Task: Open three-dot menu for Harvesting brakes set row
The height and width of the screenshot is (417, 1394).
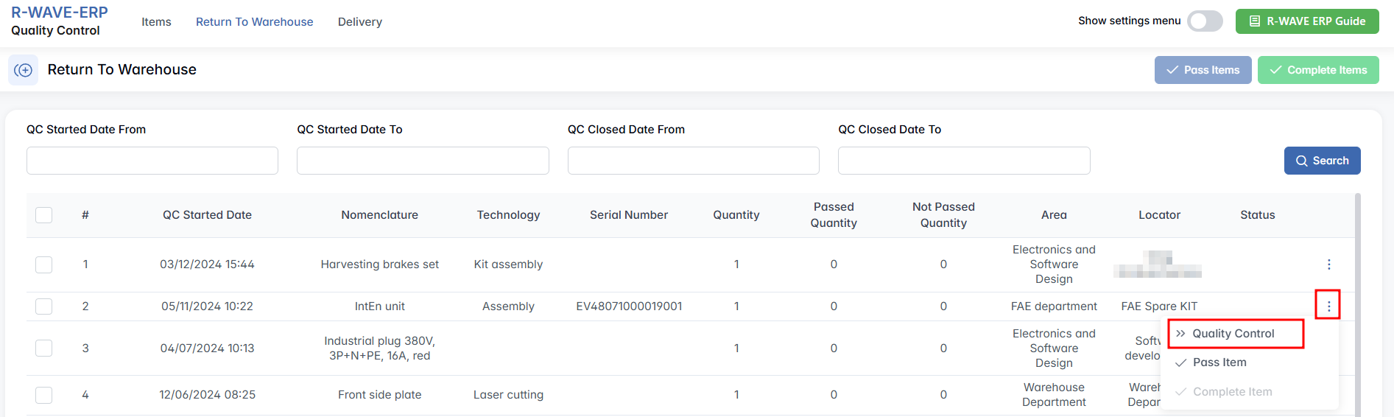Action: [x=1328, y=264]
